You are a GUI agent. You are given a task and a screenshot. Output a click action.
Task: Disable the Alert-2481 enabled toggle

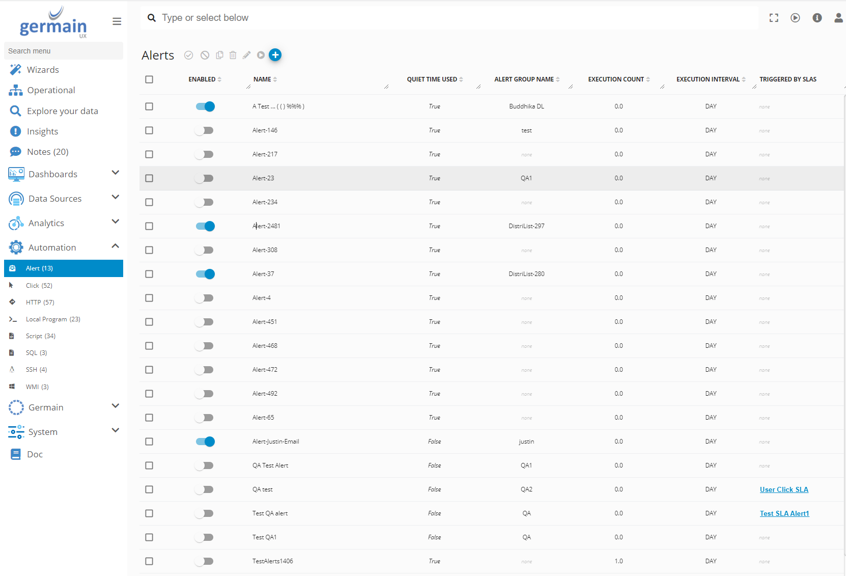pyautogui.click(x=205, y=226)
